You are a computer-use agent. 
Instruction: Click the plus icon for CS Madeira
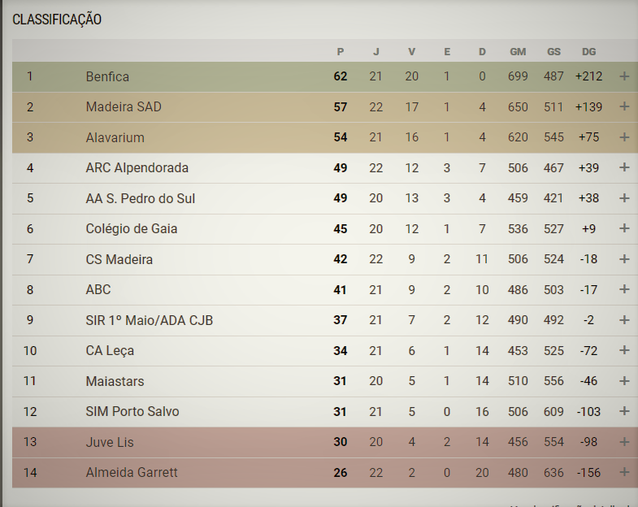pyautogui.click(x=624, y=259)
